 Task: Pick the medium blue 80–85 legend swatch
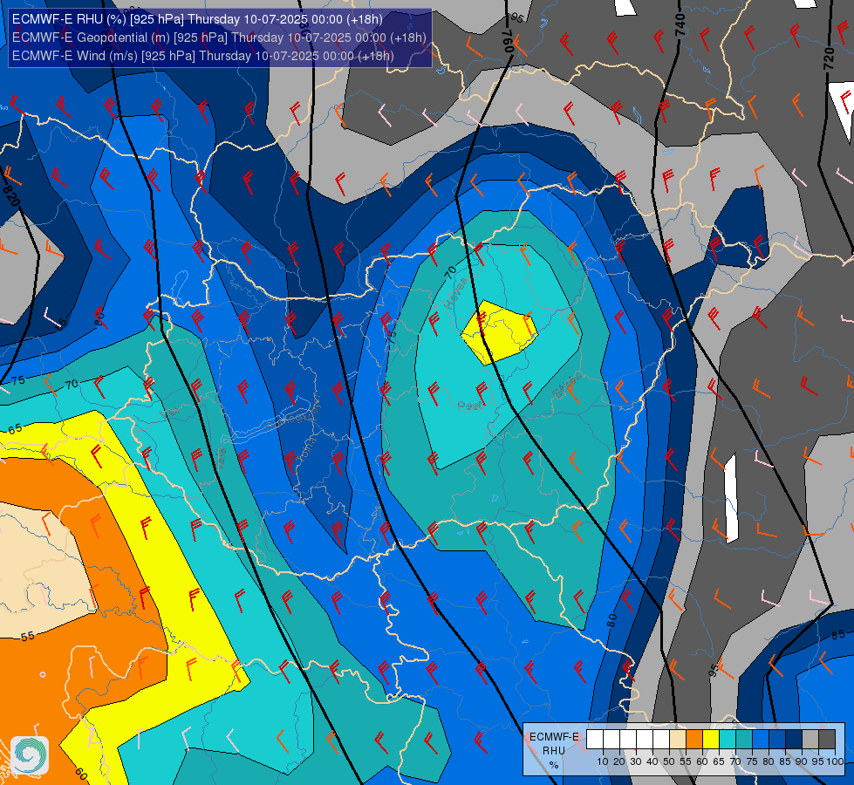777,740
